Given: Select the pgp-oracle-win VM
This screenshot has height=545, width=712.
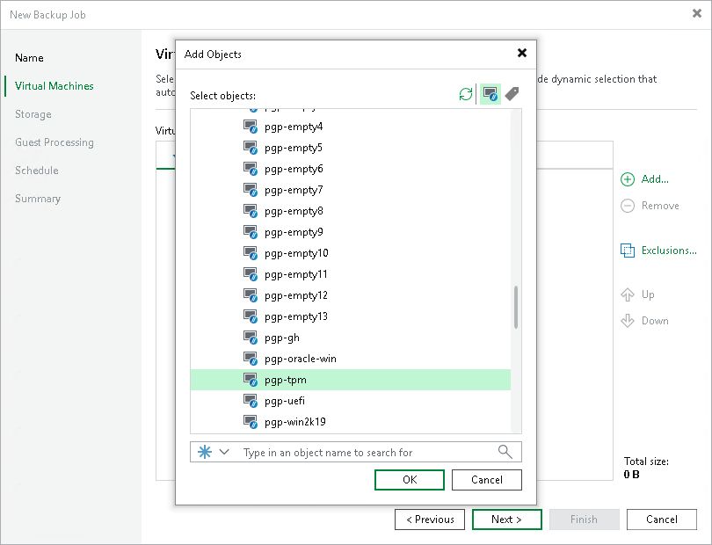Looking at the screenshot, I should 300,360.
